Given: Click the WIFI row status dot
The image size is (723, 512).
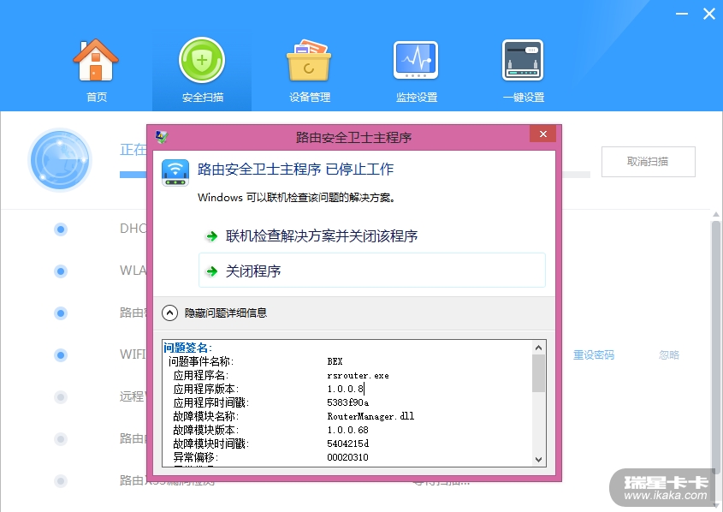Looking at the screenshot, I should 61,354.
